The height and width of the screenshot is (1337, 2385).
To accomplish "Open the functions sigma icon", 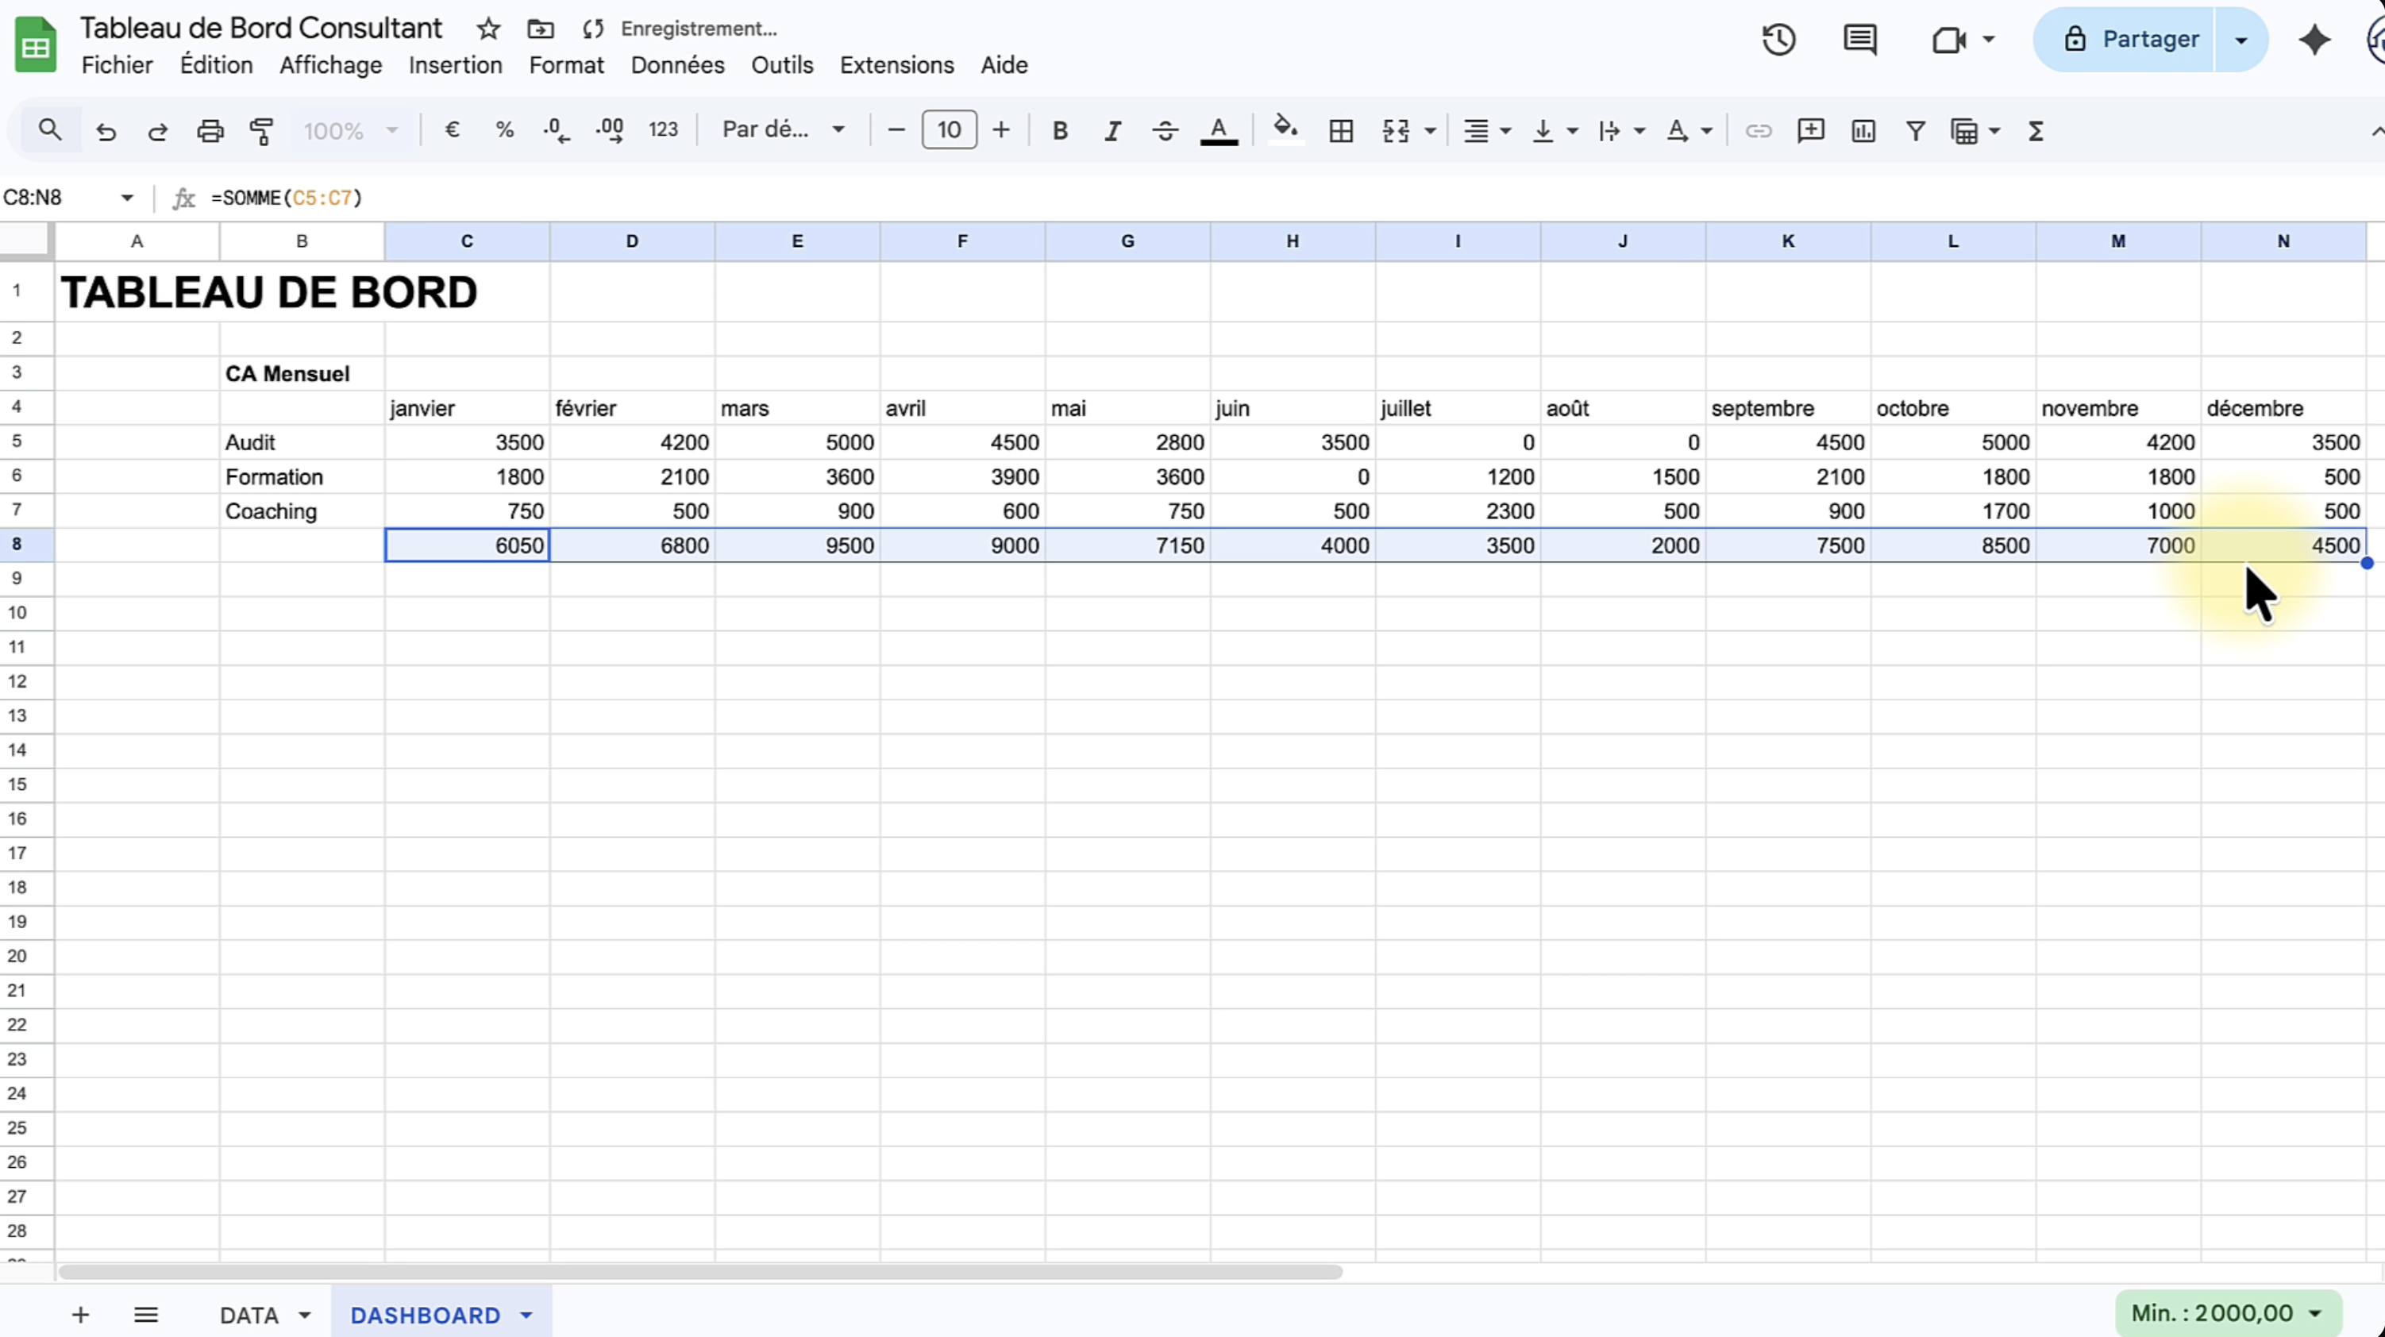I will 2035,130.
